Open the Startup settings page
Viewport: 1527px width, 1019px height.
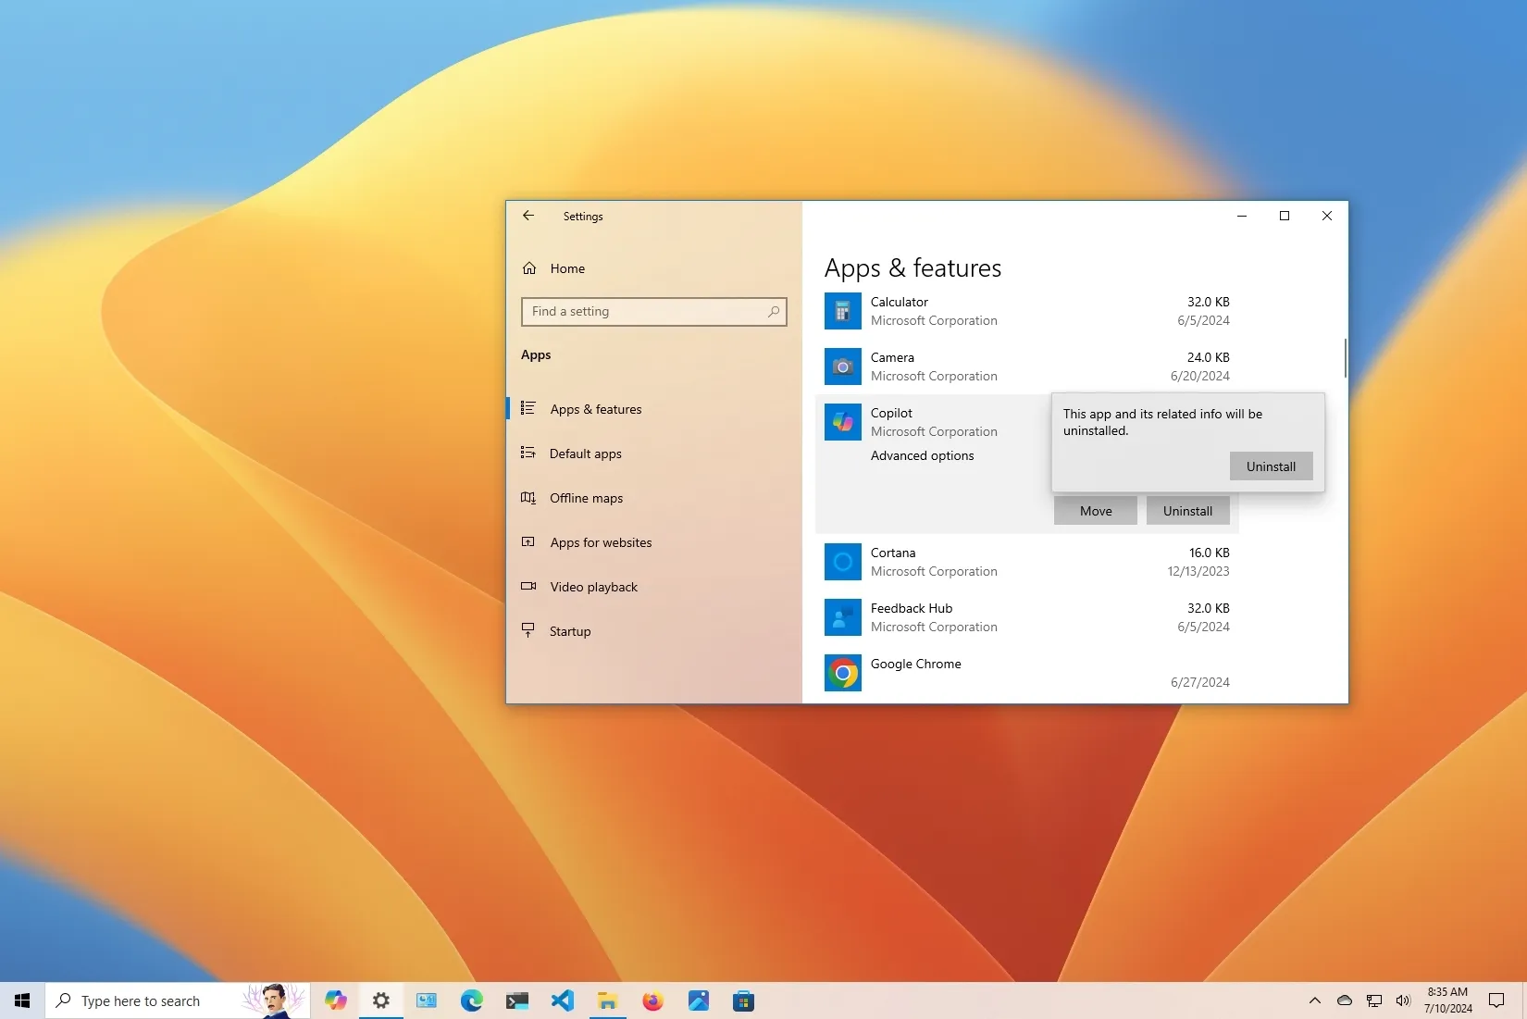(x=570, y=631)
